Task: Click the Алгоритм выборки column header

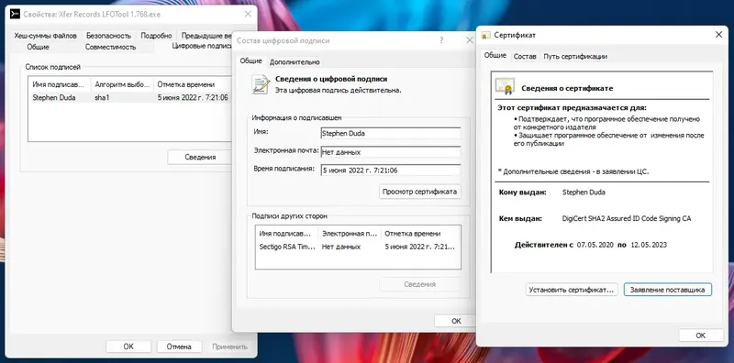Action: pos(122,84)
